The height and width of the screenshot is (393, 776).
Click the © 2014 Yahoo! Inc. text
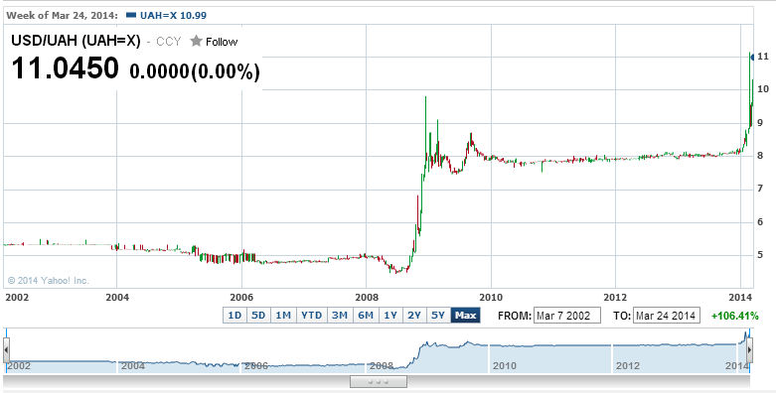click(x=48, y=281)
